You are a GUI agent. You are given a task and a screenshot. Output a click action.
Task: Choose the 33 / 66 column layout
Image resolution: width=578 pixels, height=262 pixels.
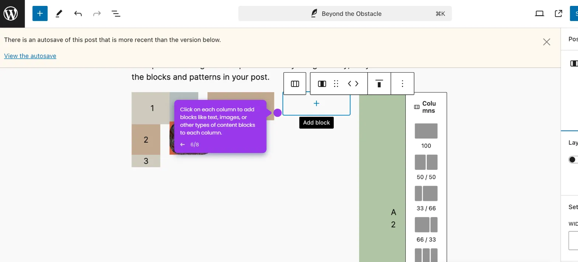(426, 193)
